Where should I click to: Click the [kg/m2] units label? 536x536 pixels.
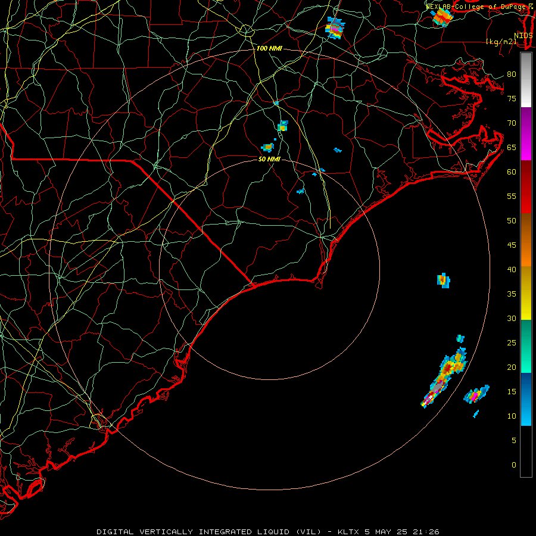point(501,42)
